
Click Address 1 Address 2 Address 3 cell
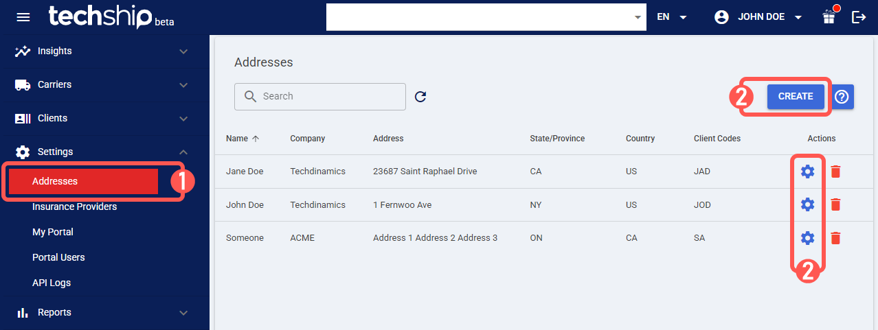(x=436, y=238)
